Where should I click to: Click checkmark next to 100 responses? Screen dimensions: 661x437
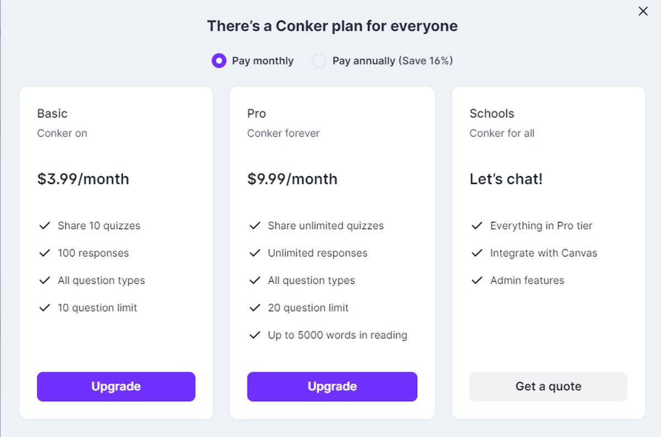45,253
